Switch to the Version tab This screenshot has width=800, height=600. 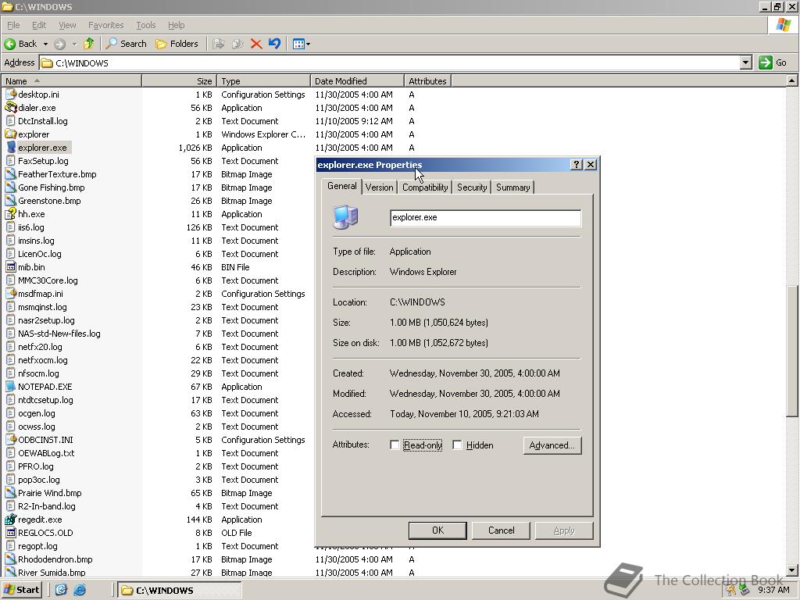click(379, 187)
